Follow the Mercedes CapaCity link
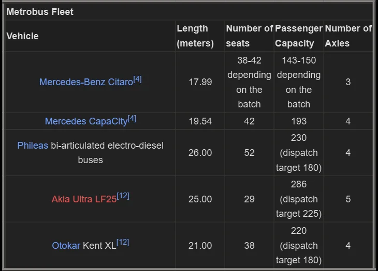Image resolution: width=378 pixels, height=271 pixels. pos(86,121)
